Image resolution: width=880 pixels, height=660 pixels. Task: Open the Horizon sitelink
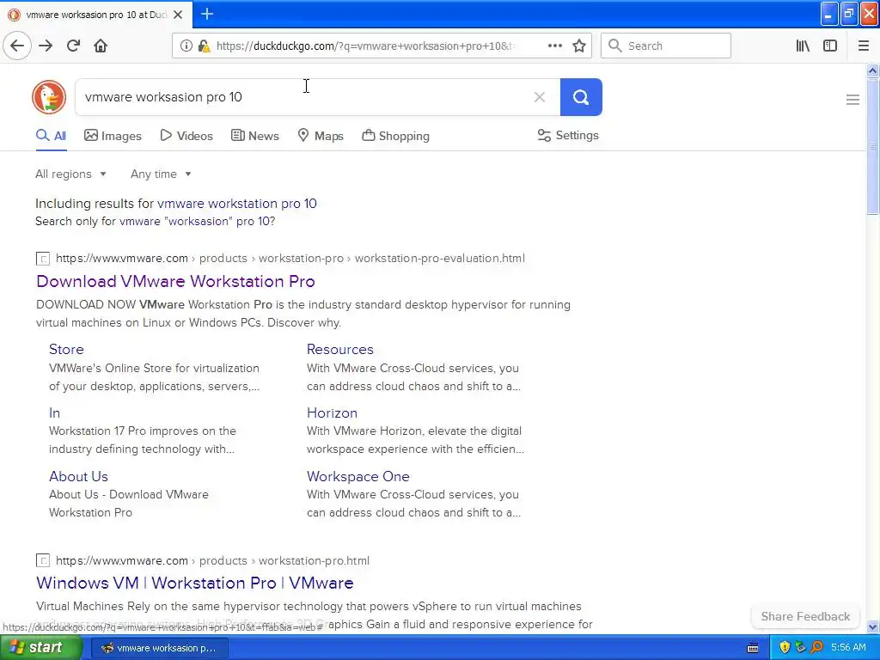click(333, 412)
